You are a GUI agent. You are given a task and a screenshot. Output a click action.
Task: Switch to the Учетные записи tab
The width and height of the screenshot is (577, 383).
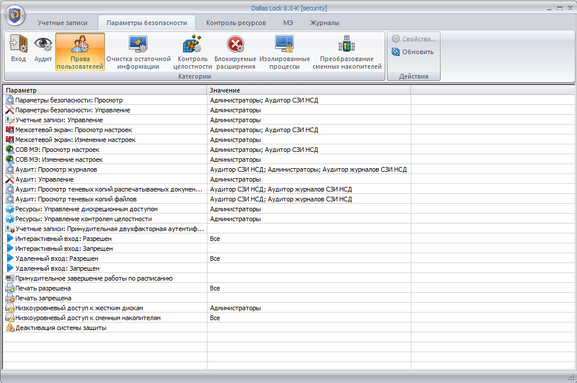62,23
